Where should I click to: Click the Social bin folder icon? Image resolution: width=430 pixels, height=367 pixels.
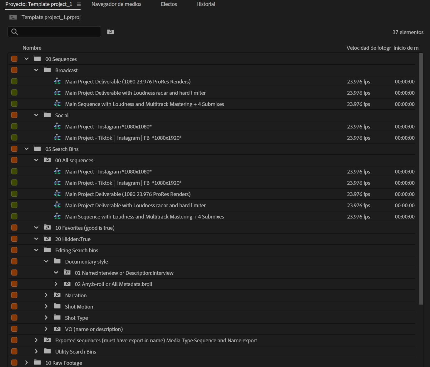tap(47, 115)
